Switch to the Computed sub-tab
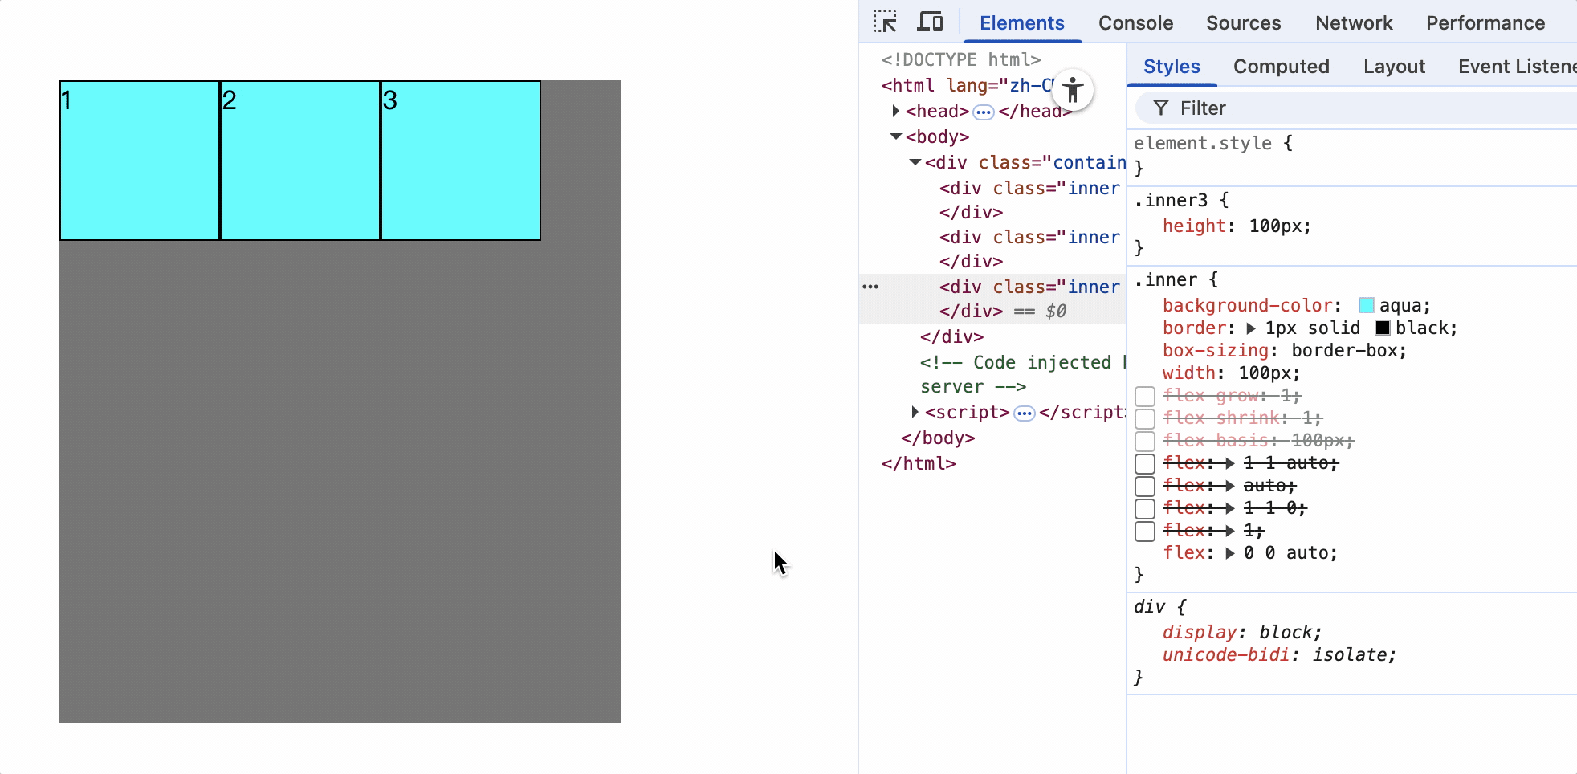This screenshot has height=774, width=1577. pos(1282,67)
